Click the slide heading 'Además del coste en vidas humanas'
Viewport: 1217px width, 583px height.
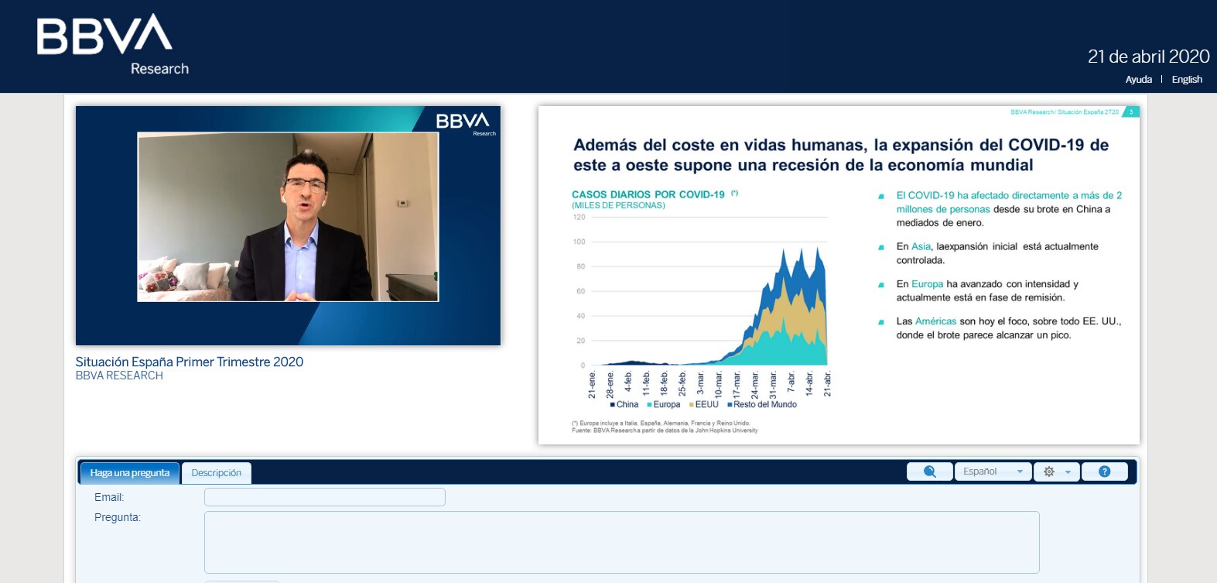pos(841,155)
